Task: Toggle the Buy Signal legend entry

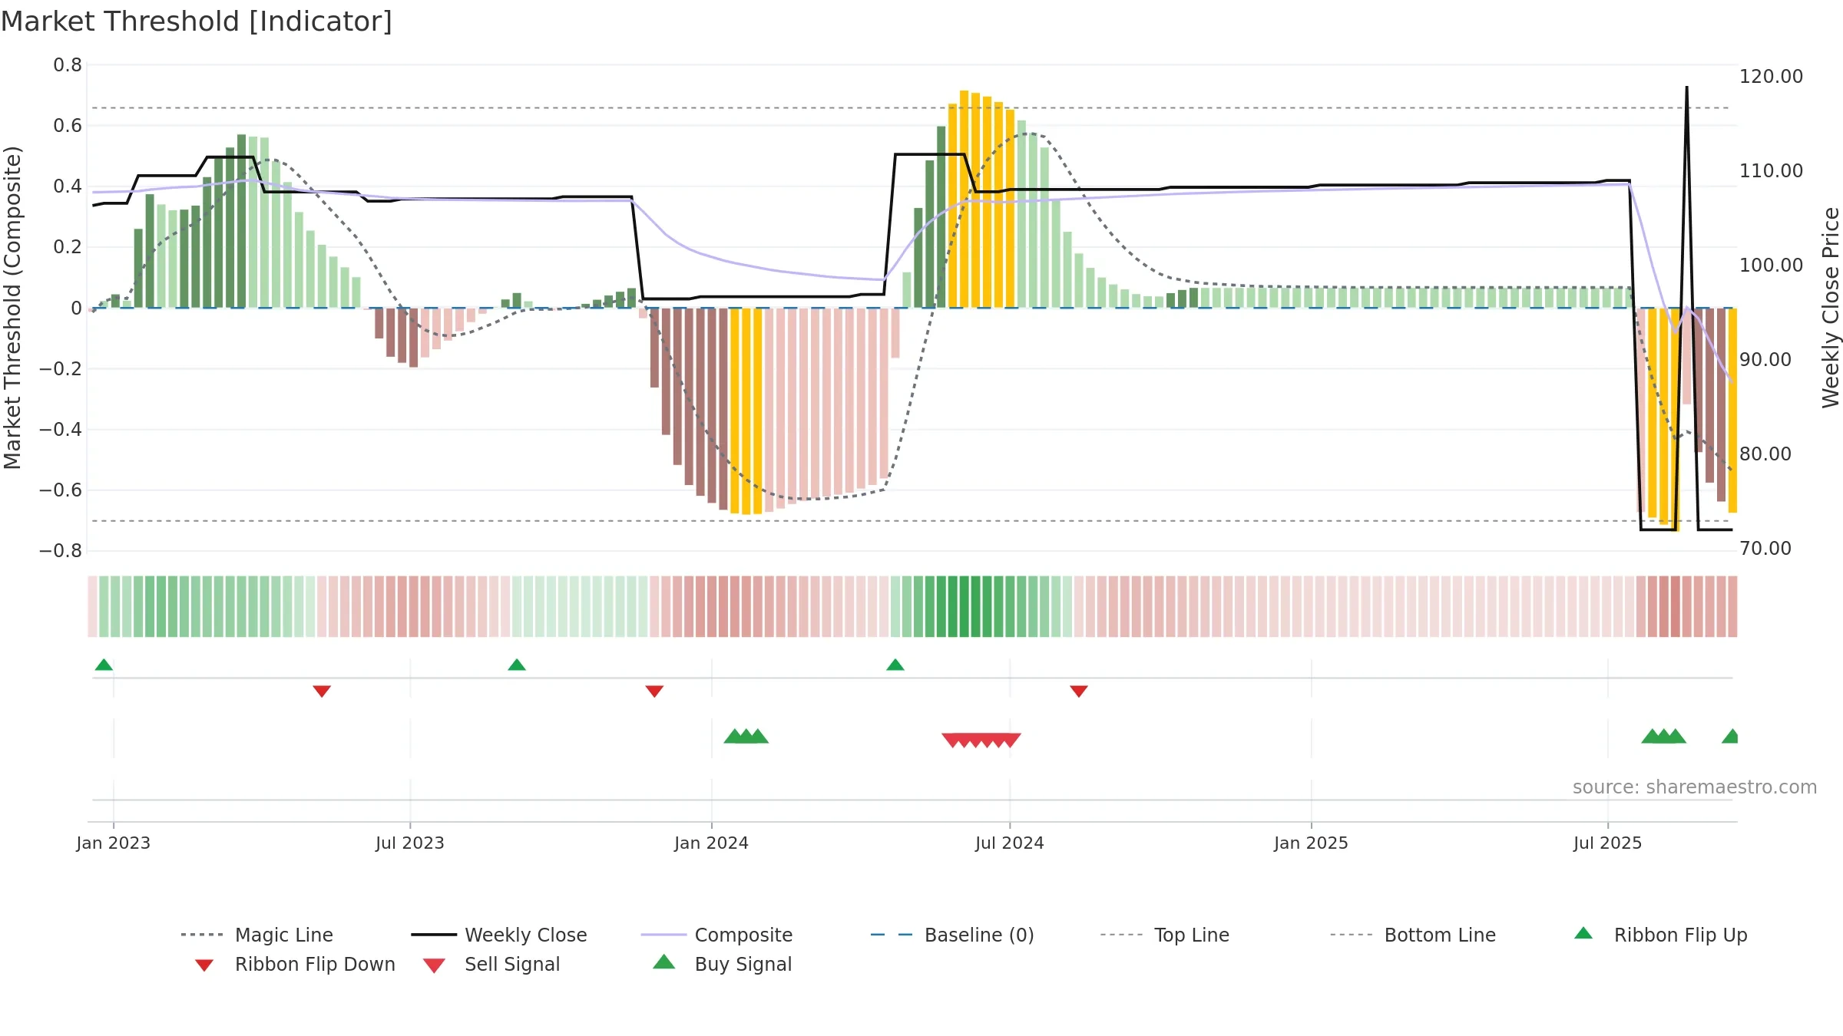Action: pos(722,964)
